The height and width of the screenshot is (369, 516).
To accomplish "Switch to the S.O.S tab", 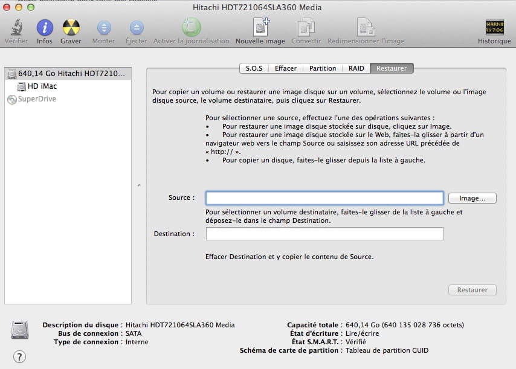I will point(254,68).
